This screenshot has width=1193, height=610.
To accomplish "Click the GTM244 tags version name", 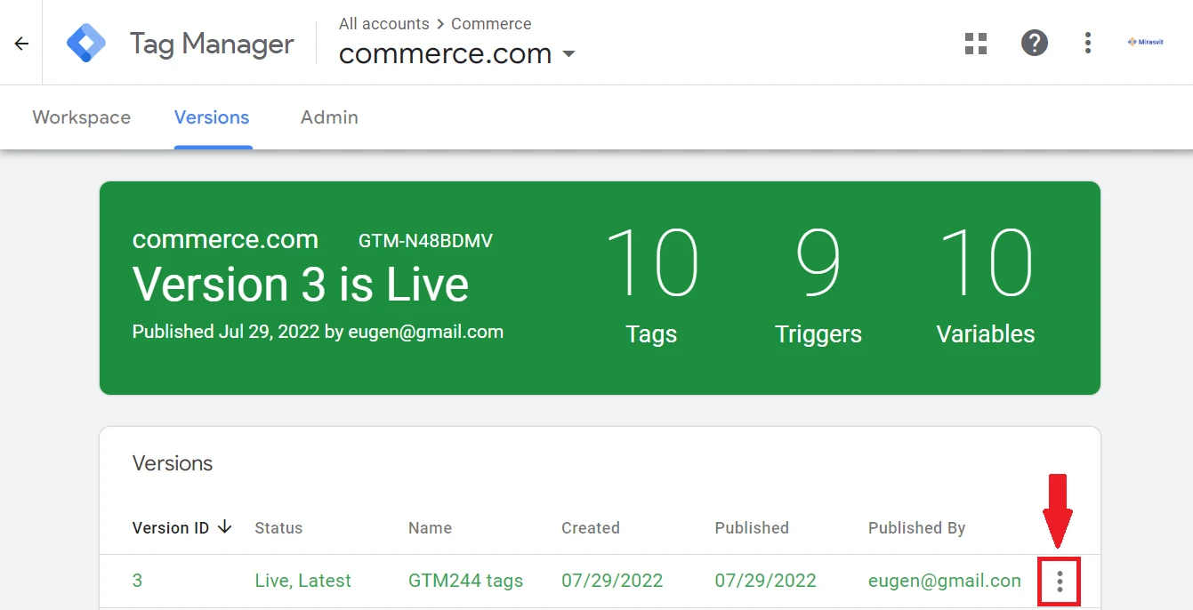I will click(465, 581).
